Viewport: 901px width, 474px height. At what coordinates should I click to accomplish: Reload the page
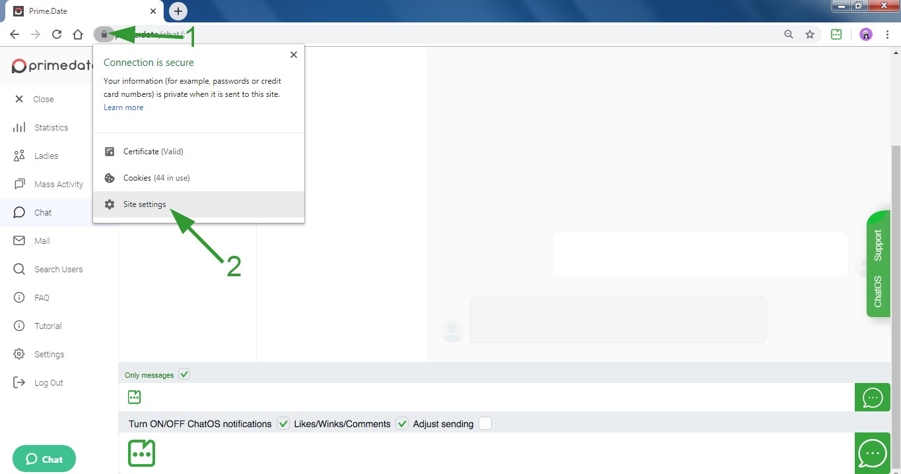click(x=57, y=34)
